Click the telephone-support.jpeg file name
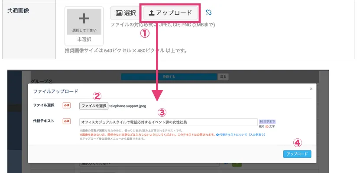Image resolution: width=357 pixels, height=173 pixels. [x=128, y=106]
